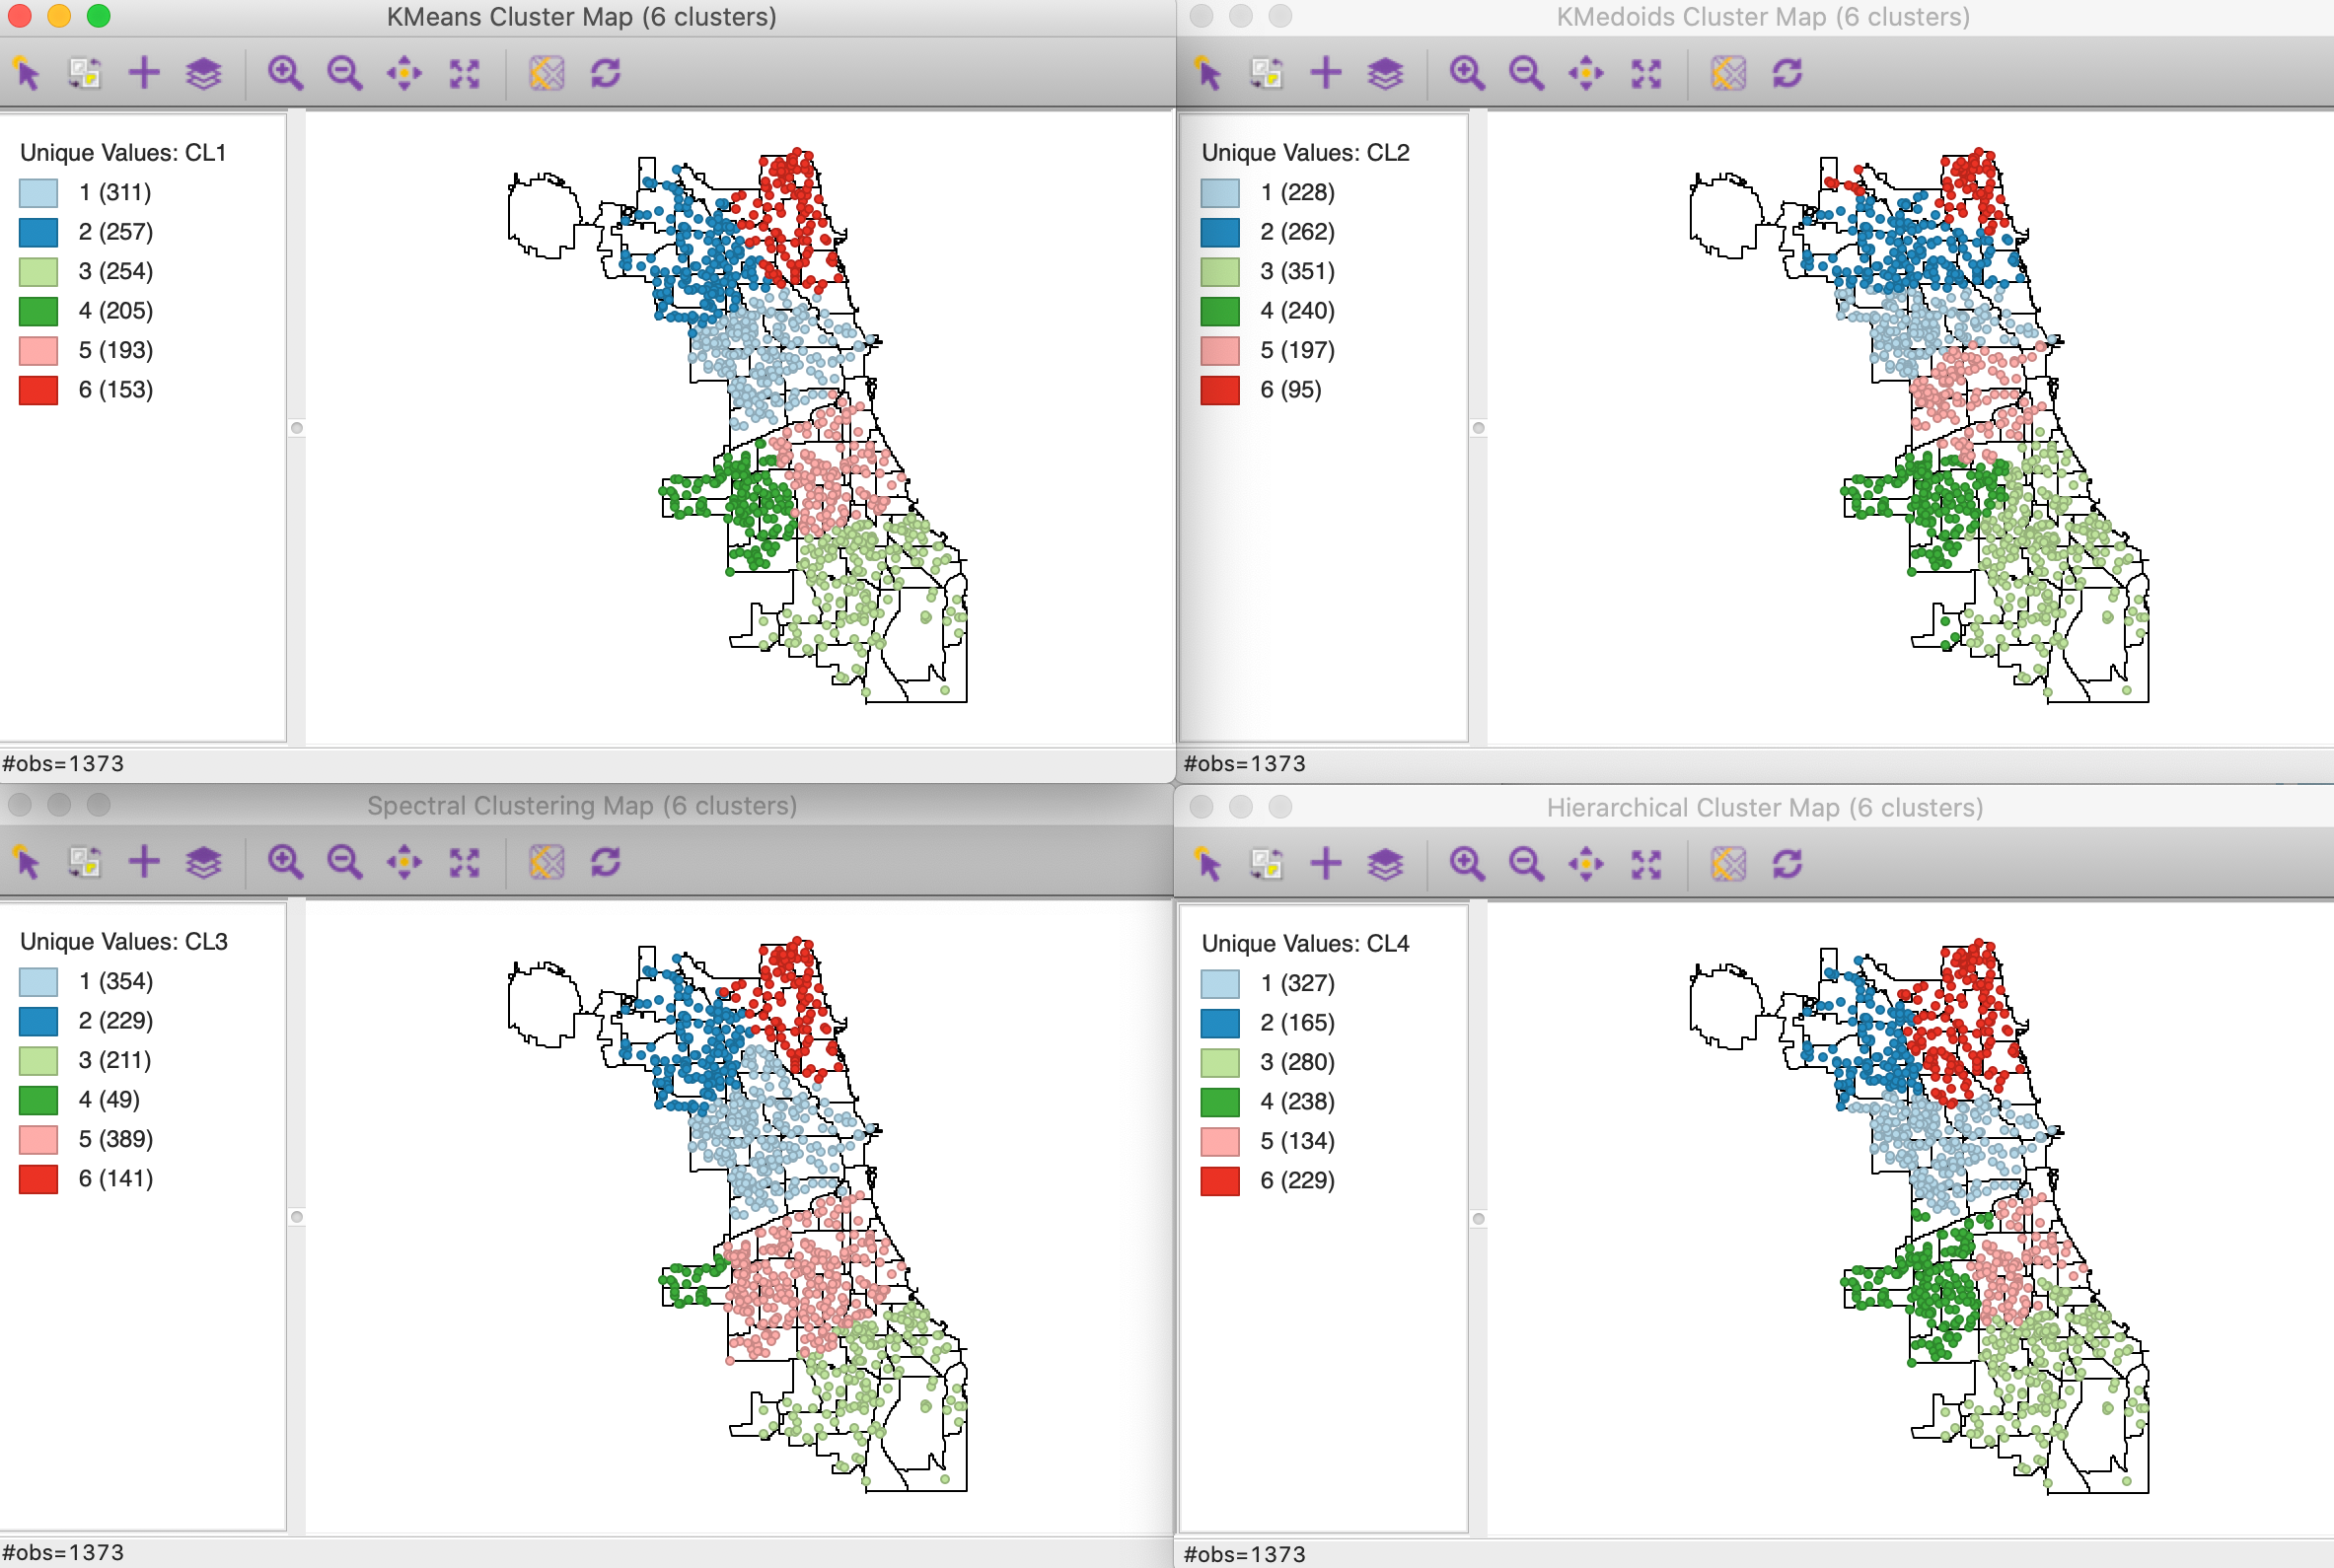Image resolution: width=2334 pixels, height=1568 pixels.
Task: Click light blue swatch for cluster 1 in CL2
Action: pos(1220,192)
